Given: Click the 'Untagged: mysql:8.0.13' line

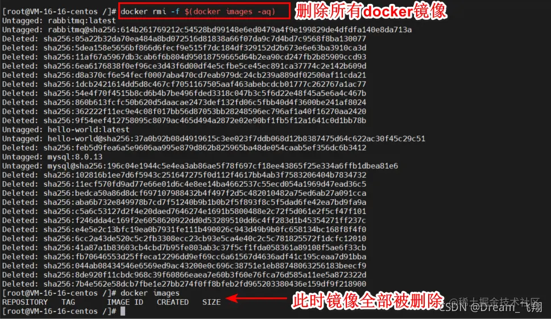Looking at the screenshot, I should click(52, 157).
